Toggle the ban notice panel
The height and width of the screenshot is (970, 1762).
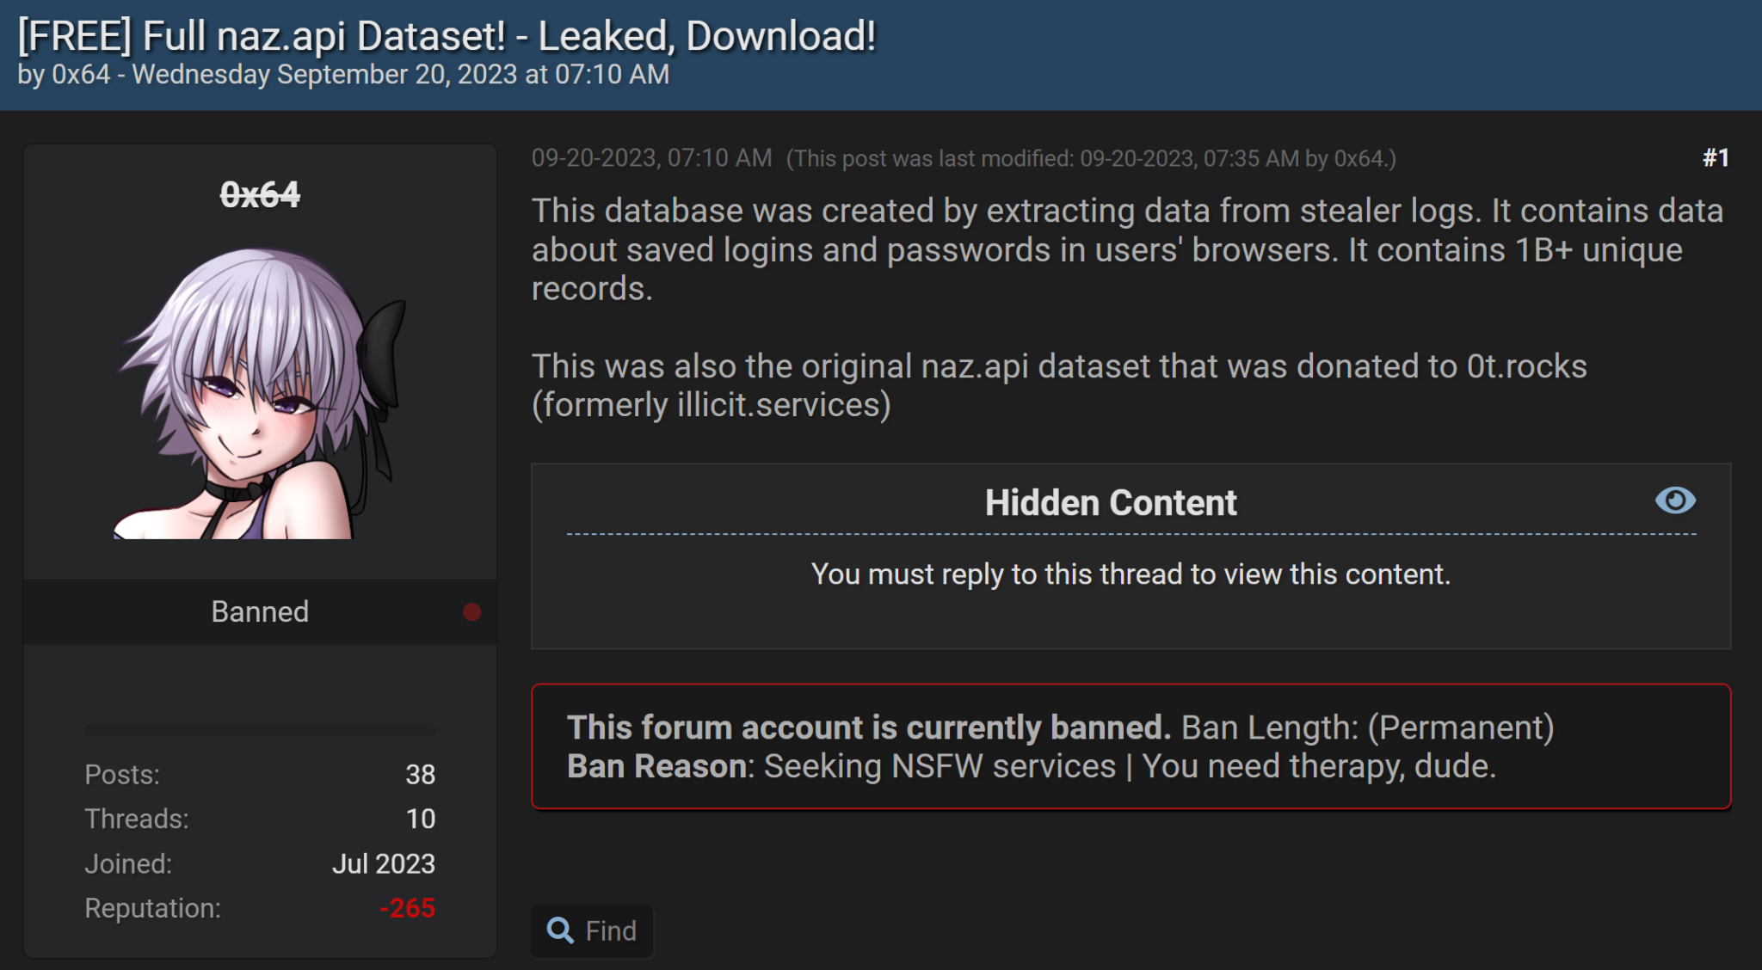pyautogui.click(x=1132, y=746)
